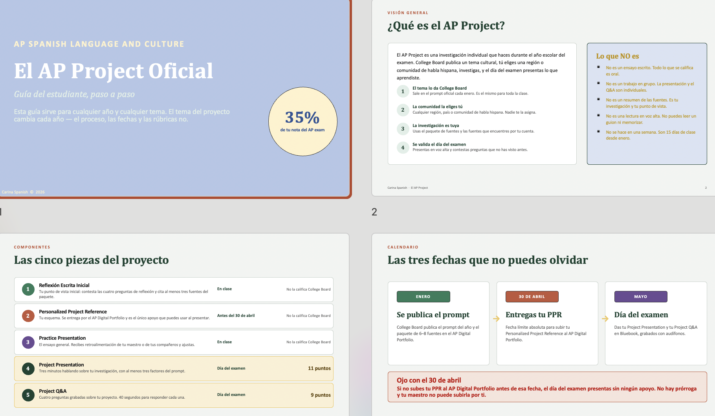Click the '11 puntos' score in the Project Presentation row
The image size is (715, 416).
click(319, 368)
